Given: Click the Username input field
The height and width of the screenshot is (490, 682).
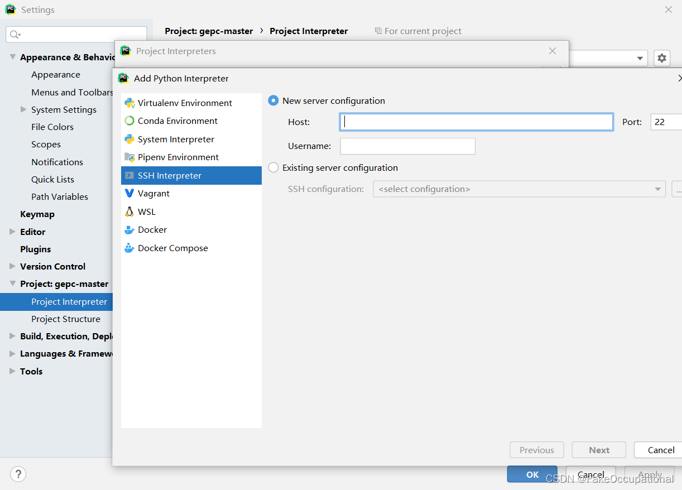Looking at the screenshot, I should pos(407,146).
